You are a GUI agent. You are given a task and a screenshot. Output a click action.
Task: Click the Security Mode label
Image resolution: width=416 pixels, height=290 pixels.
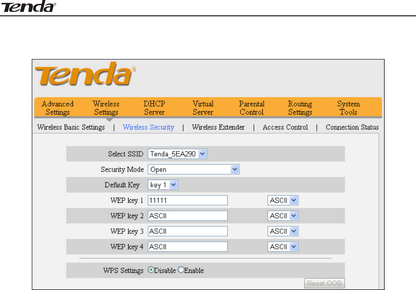tap(122, 169)
